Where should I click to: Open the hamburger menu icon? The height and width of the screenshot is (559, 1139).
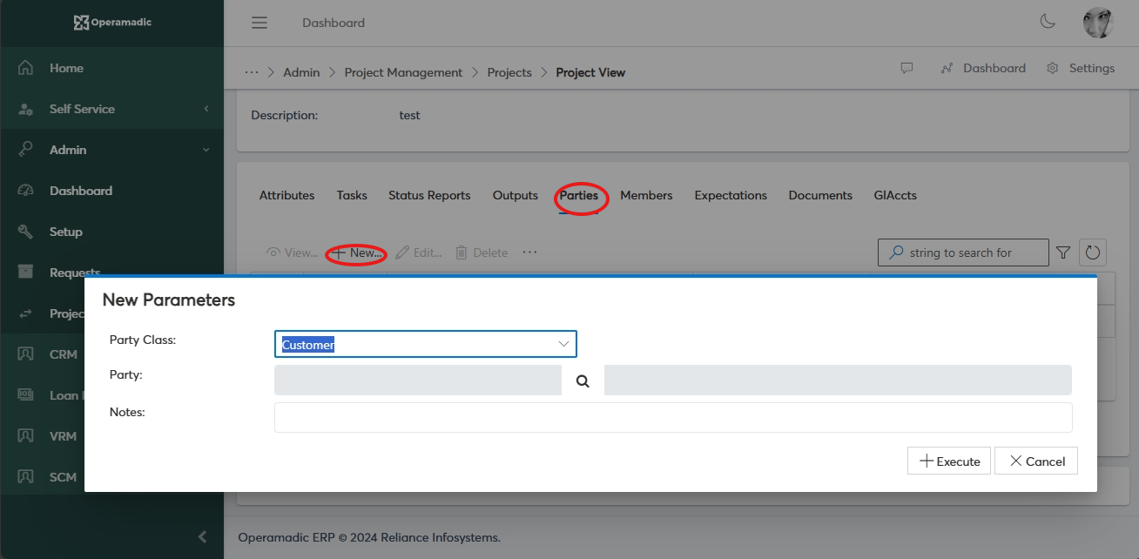pos(259,23)
